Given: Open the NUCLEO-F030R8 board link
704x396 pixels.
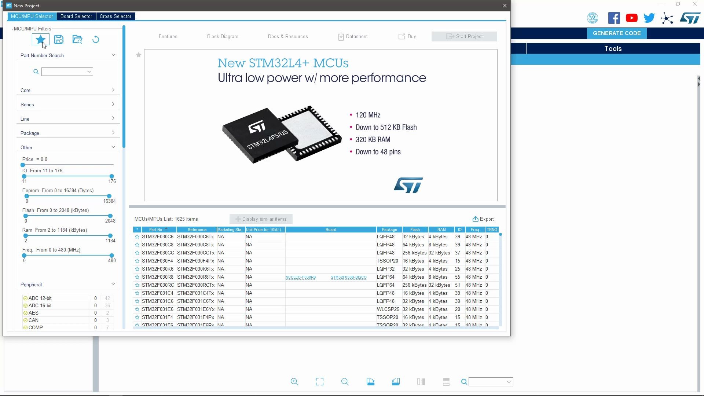Looking at the screenshot, I should [x=300, y=278].
